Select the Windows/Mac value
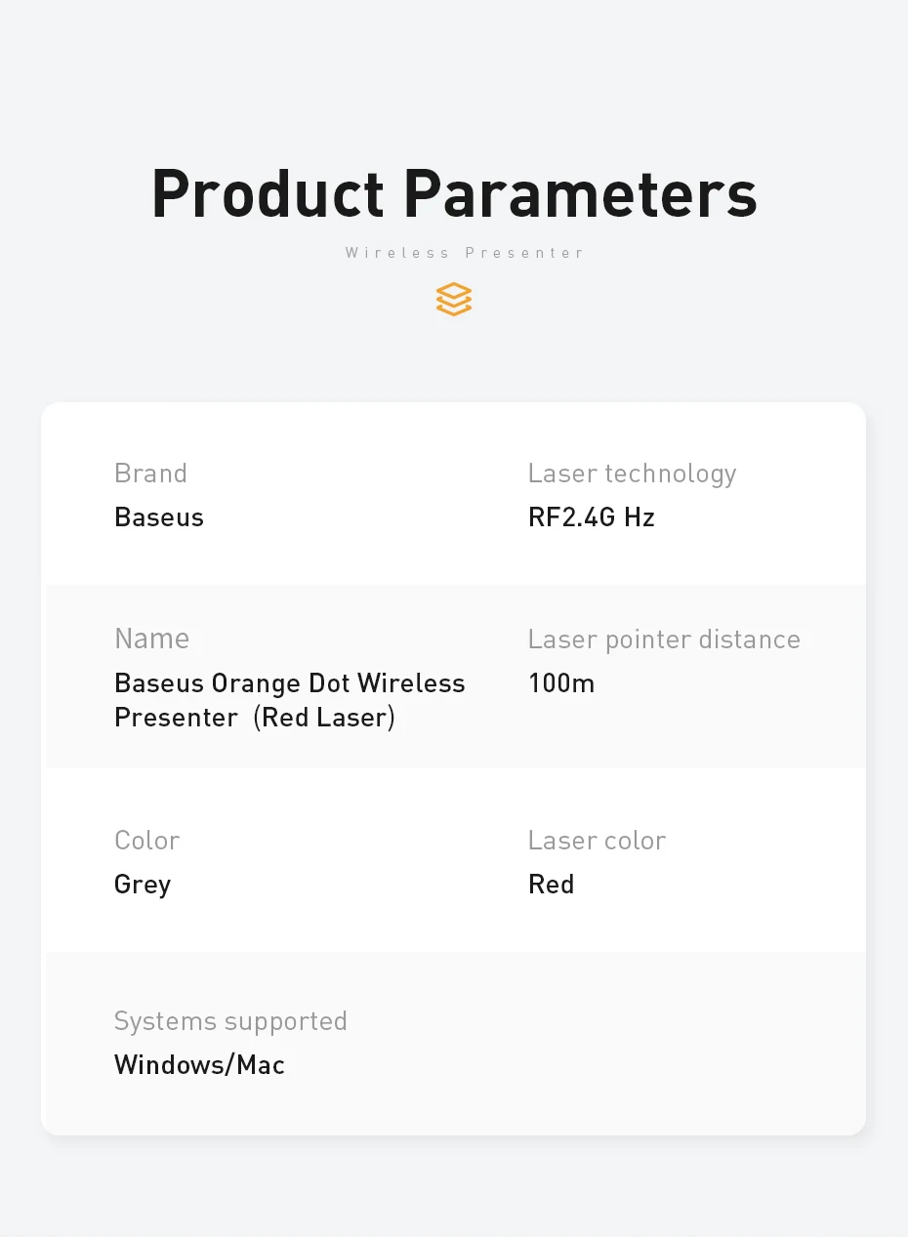 199,1065
